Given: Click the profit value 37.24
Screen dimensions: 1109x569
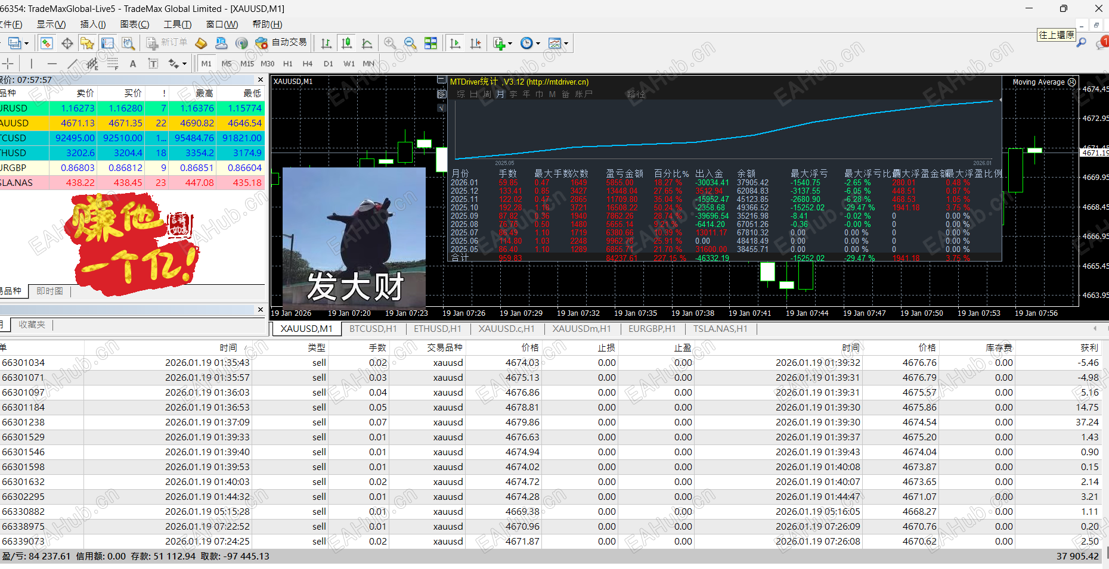Looking at the screenshot, I should (1087, 422).
